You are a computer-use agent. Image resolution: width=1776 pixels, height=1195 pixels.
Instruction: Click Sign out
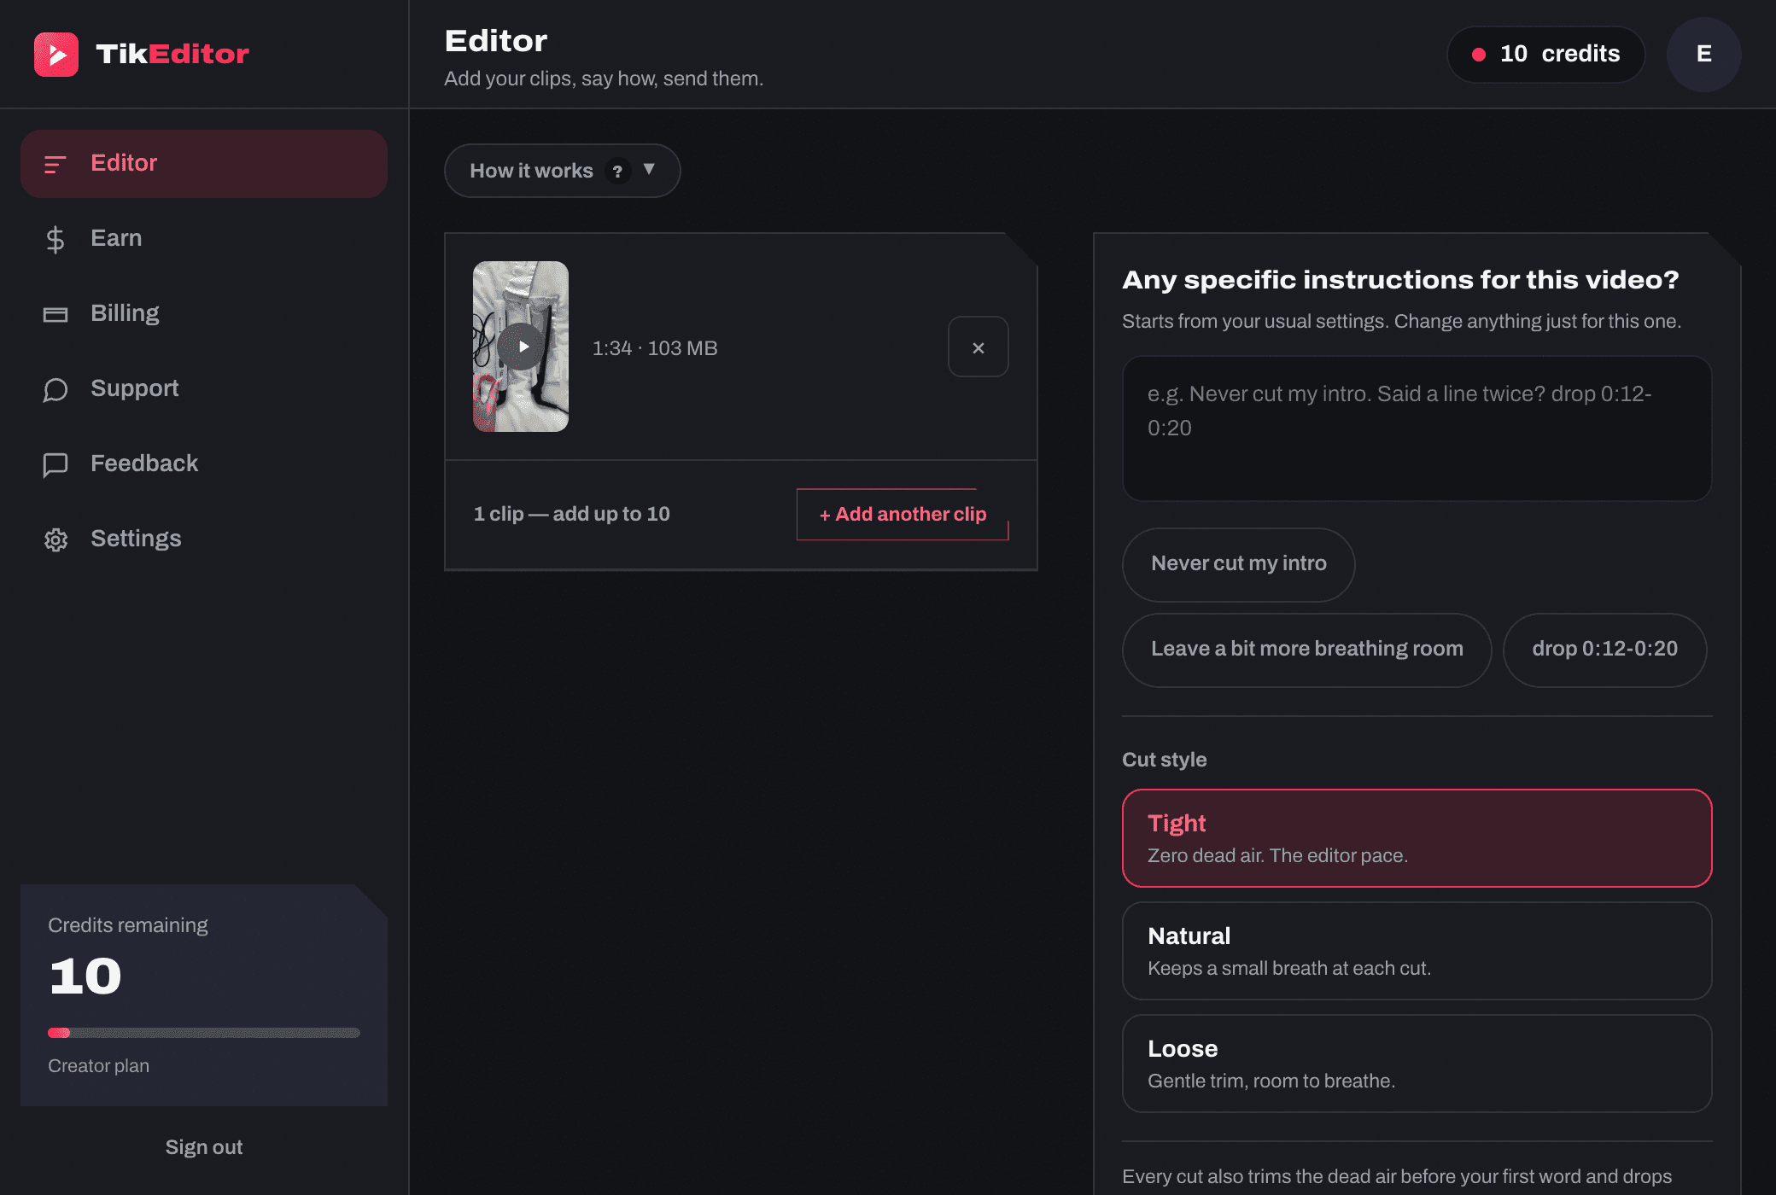tap(204, 1147)
